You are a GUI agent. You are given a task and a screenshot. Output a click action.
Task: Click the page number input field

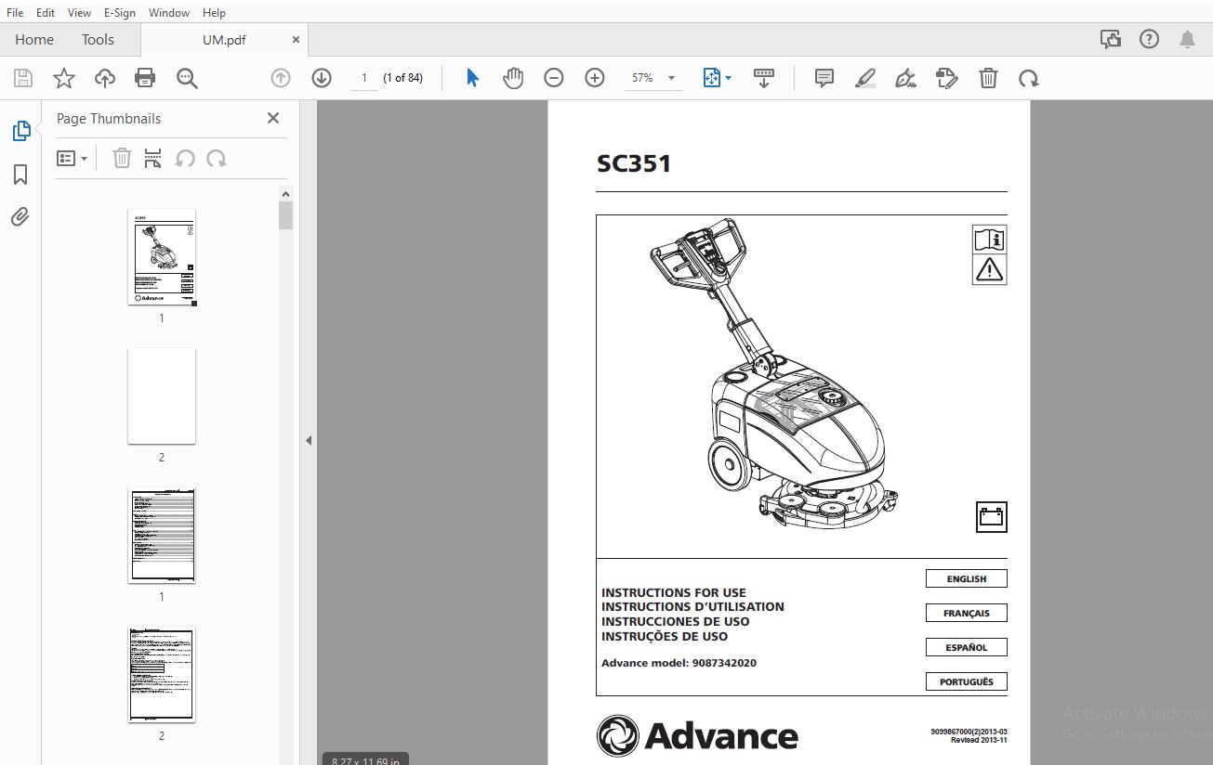(364, 78)
